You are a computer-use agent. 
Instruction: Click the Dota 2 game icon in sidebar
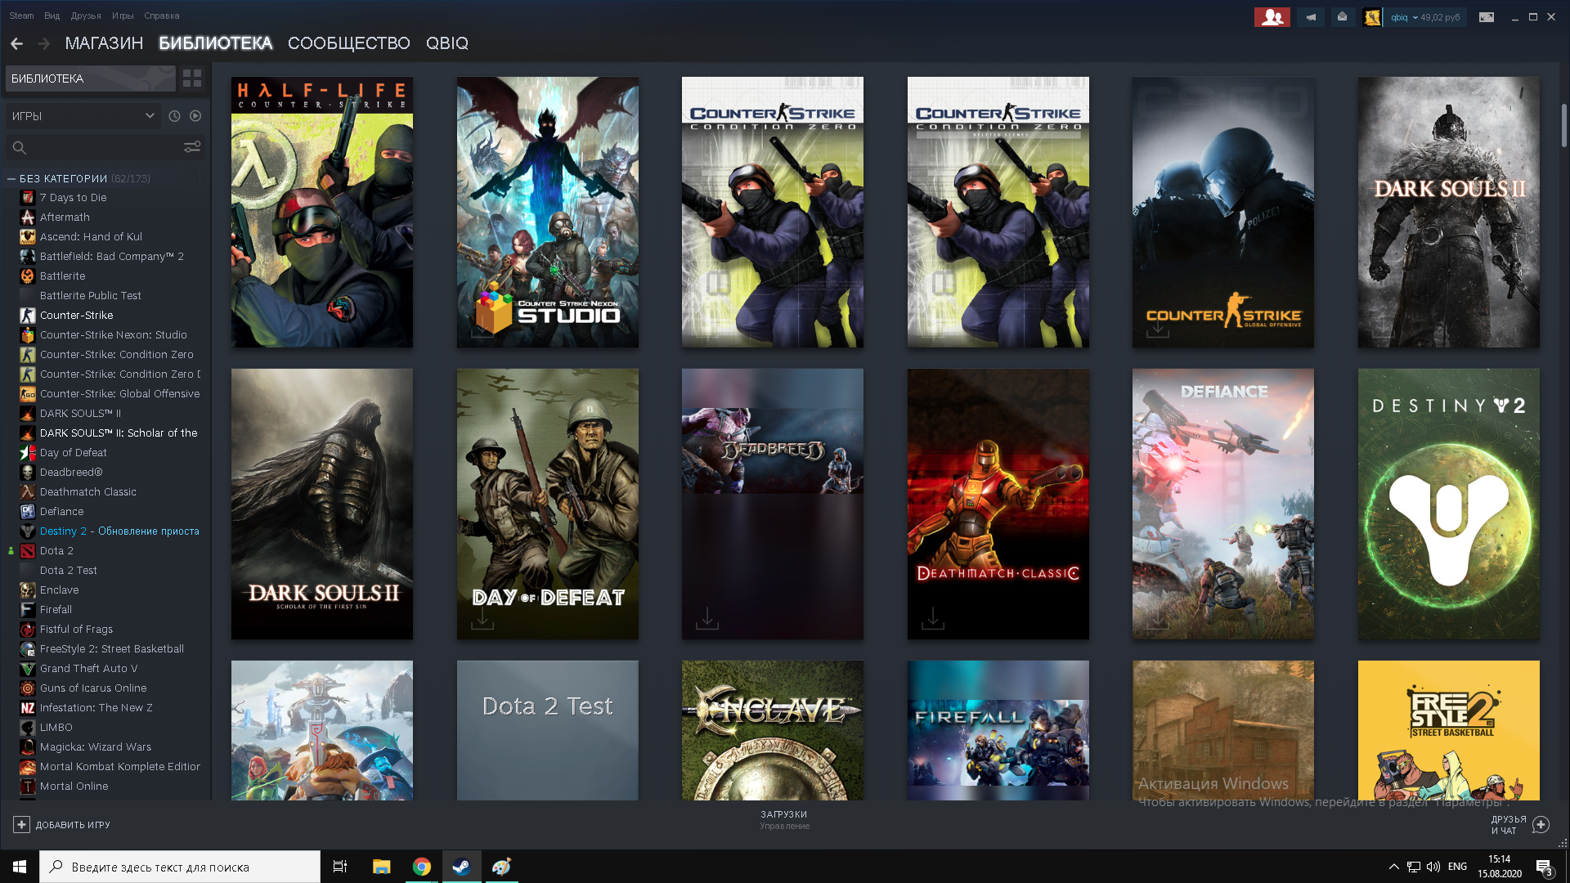point(28,551)
